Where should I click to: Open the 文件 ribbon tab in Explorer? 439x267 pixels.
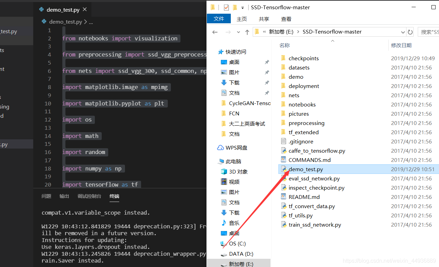(219, 19)
